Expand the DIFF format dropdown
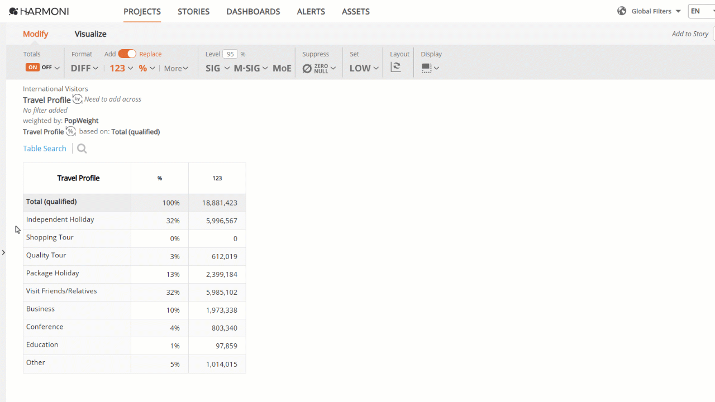 (x=85, y=68)
